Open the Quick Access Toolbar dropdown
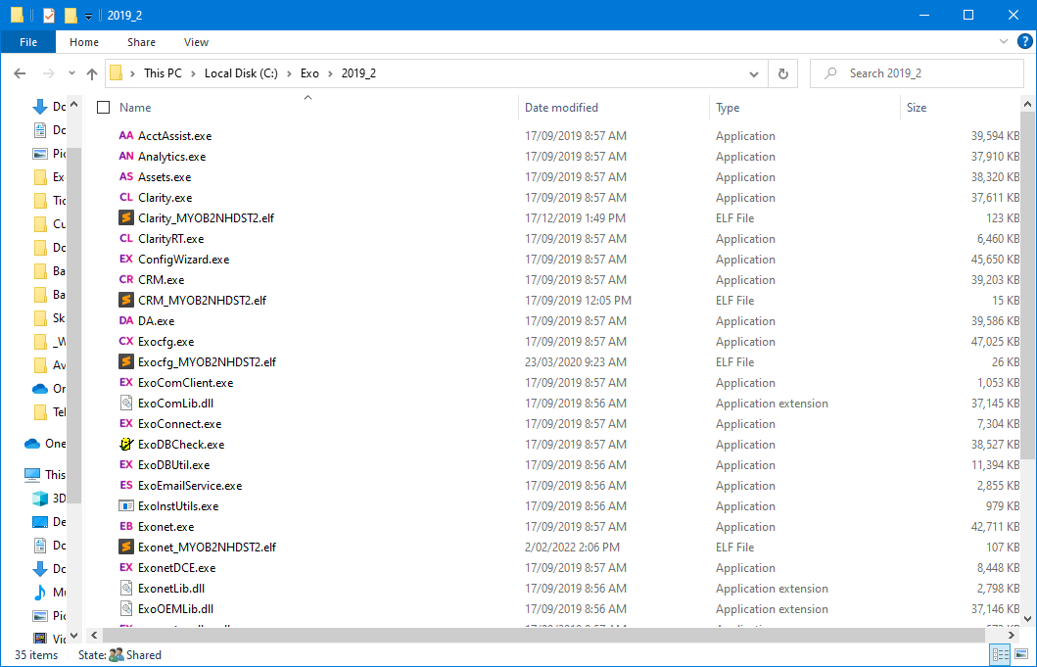Viewport: 1037px width, 667px height. pyautogui.click(x=89, y=16)
